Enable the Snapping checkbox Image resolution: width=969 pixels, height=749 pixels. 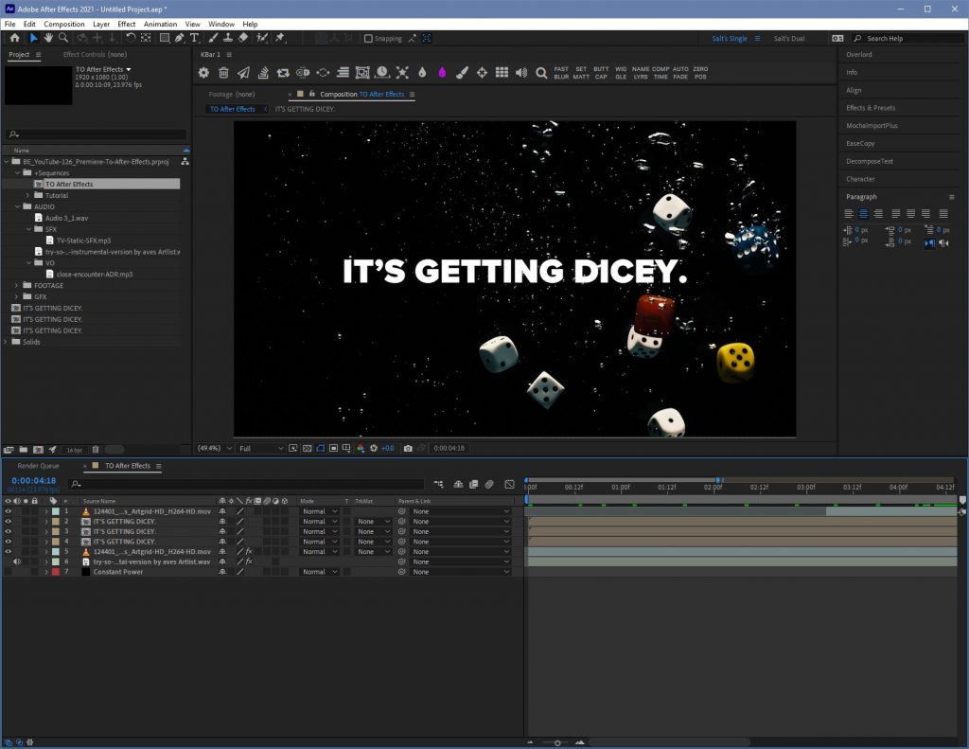tap(368, 39)
